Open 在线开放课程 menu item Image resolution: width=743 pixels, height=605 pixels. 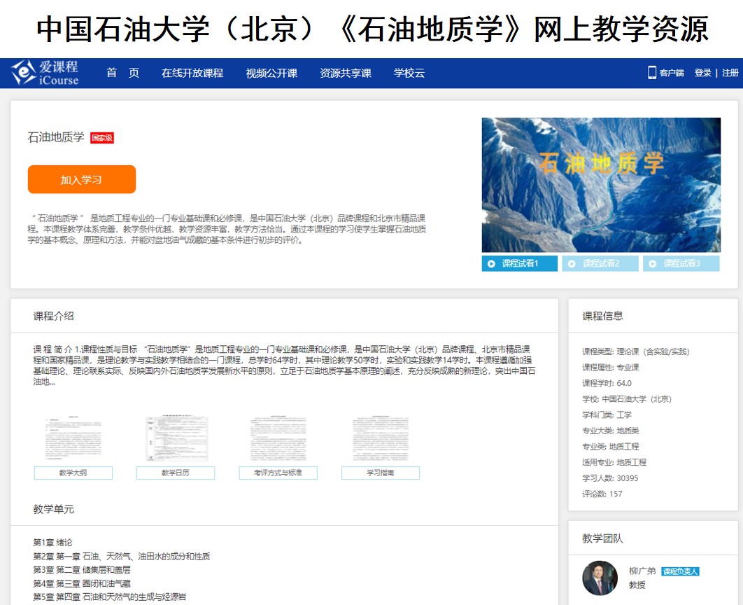click(192, 73)
